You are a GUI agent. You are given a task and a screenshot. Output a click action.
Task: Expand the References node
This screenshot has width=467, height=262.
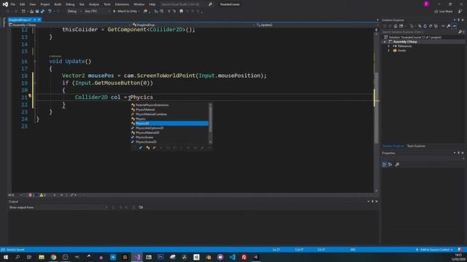pos(389,47)
